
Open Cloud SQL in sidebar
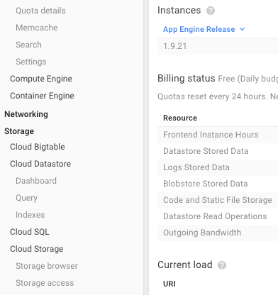tap(30, 232)
